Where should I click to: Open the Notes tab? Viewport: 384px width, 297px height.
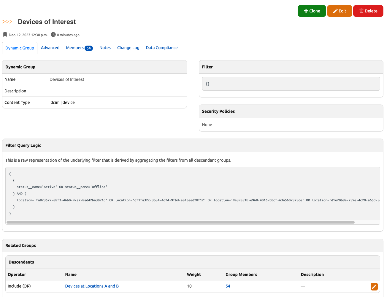pyautogui.click(x=105, y=48)
